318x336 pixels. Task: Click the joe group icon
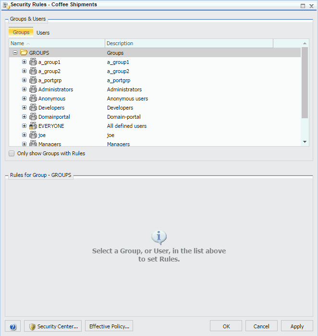(33, 135)
